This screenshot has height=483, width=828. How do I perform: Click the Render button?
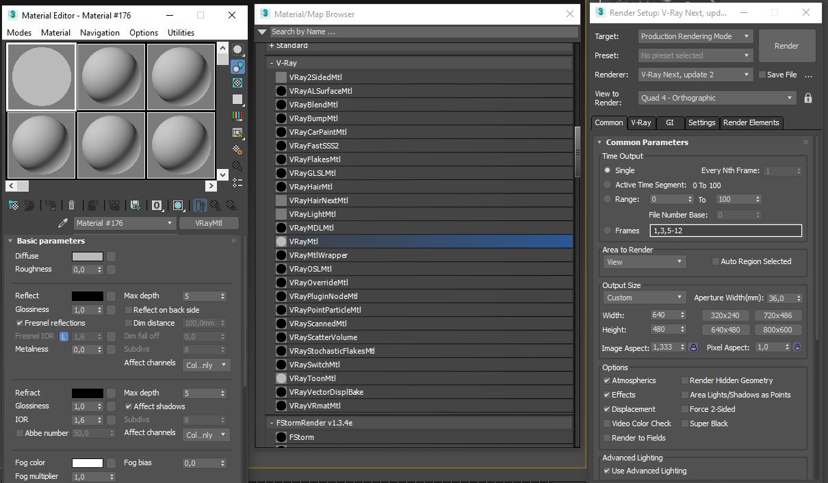(x=787, y=46)
